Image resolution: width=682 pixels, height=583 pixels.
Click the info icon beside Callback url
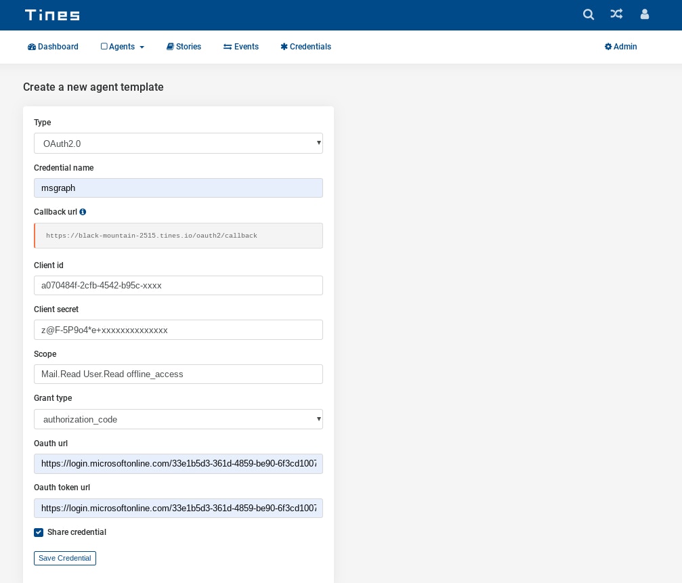(x=83, y=212)
